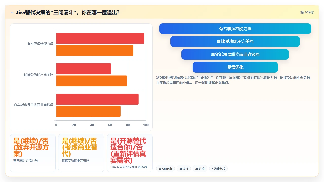
Task: Click the lightning icon beside the title
Action: (x=12, y=13)
